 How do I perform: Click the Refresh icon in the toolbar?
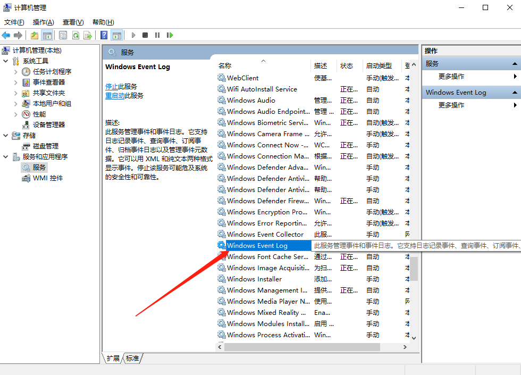[x=75, y=35]
